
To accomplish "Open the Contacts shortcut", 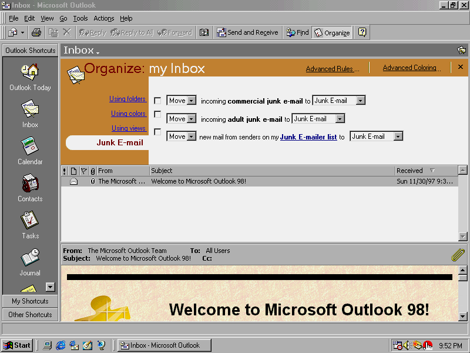I will click(x=30, y=184).
